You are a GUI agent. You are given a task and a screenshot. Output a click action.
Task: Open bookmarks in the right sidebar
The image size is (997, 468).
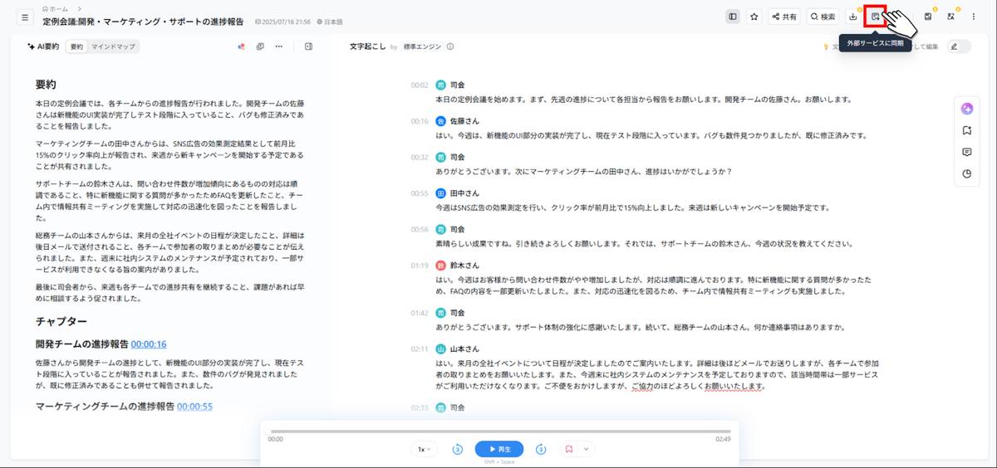[967, 130]
